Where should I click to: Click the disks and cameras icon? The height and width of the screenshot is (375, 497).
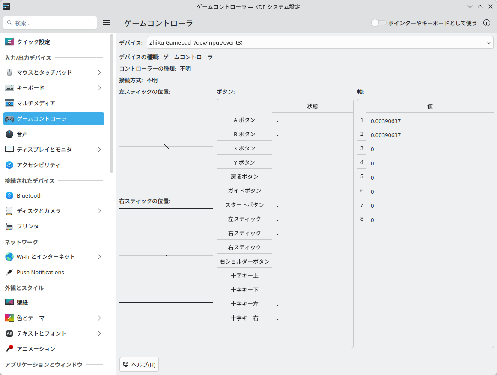(x=9, y=211)
